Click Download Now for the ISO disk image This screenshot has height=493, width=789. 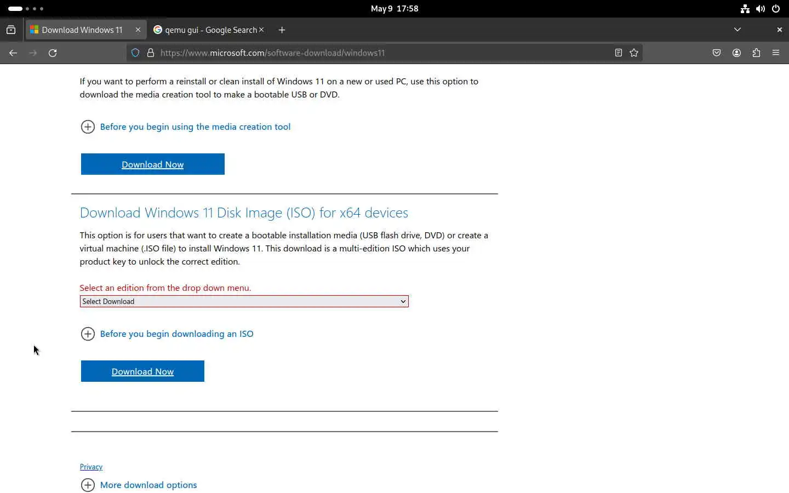point(142,371)
